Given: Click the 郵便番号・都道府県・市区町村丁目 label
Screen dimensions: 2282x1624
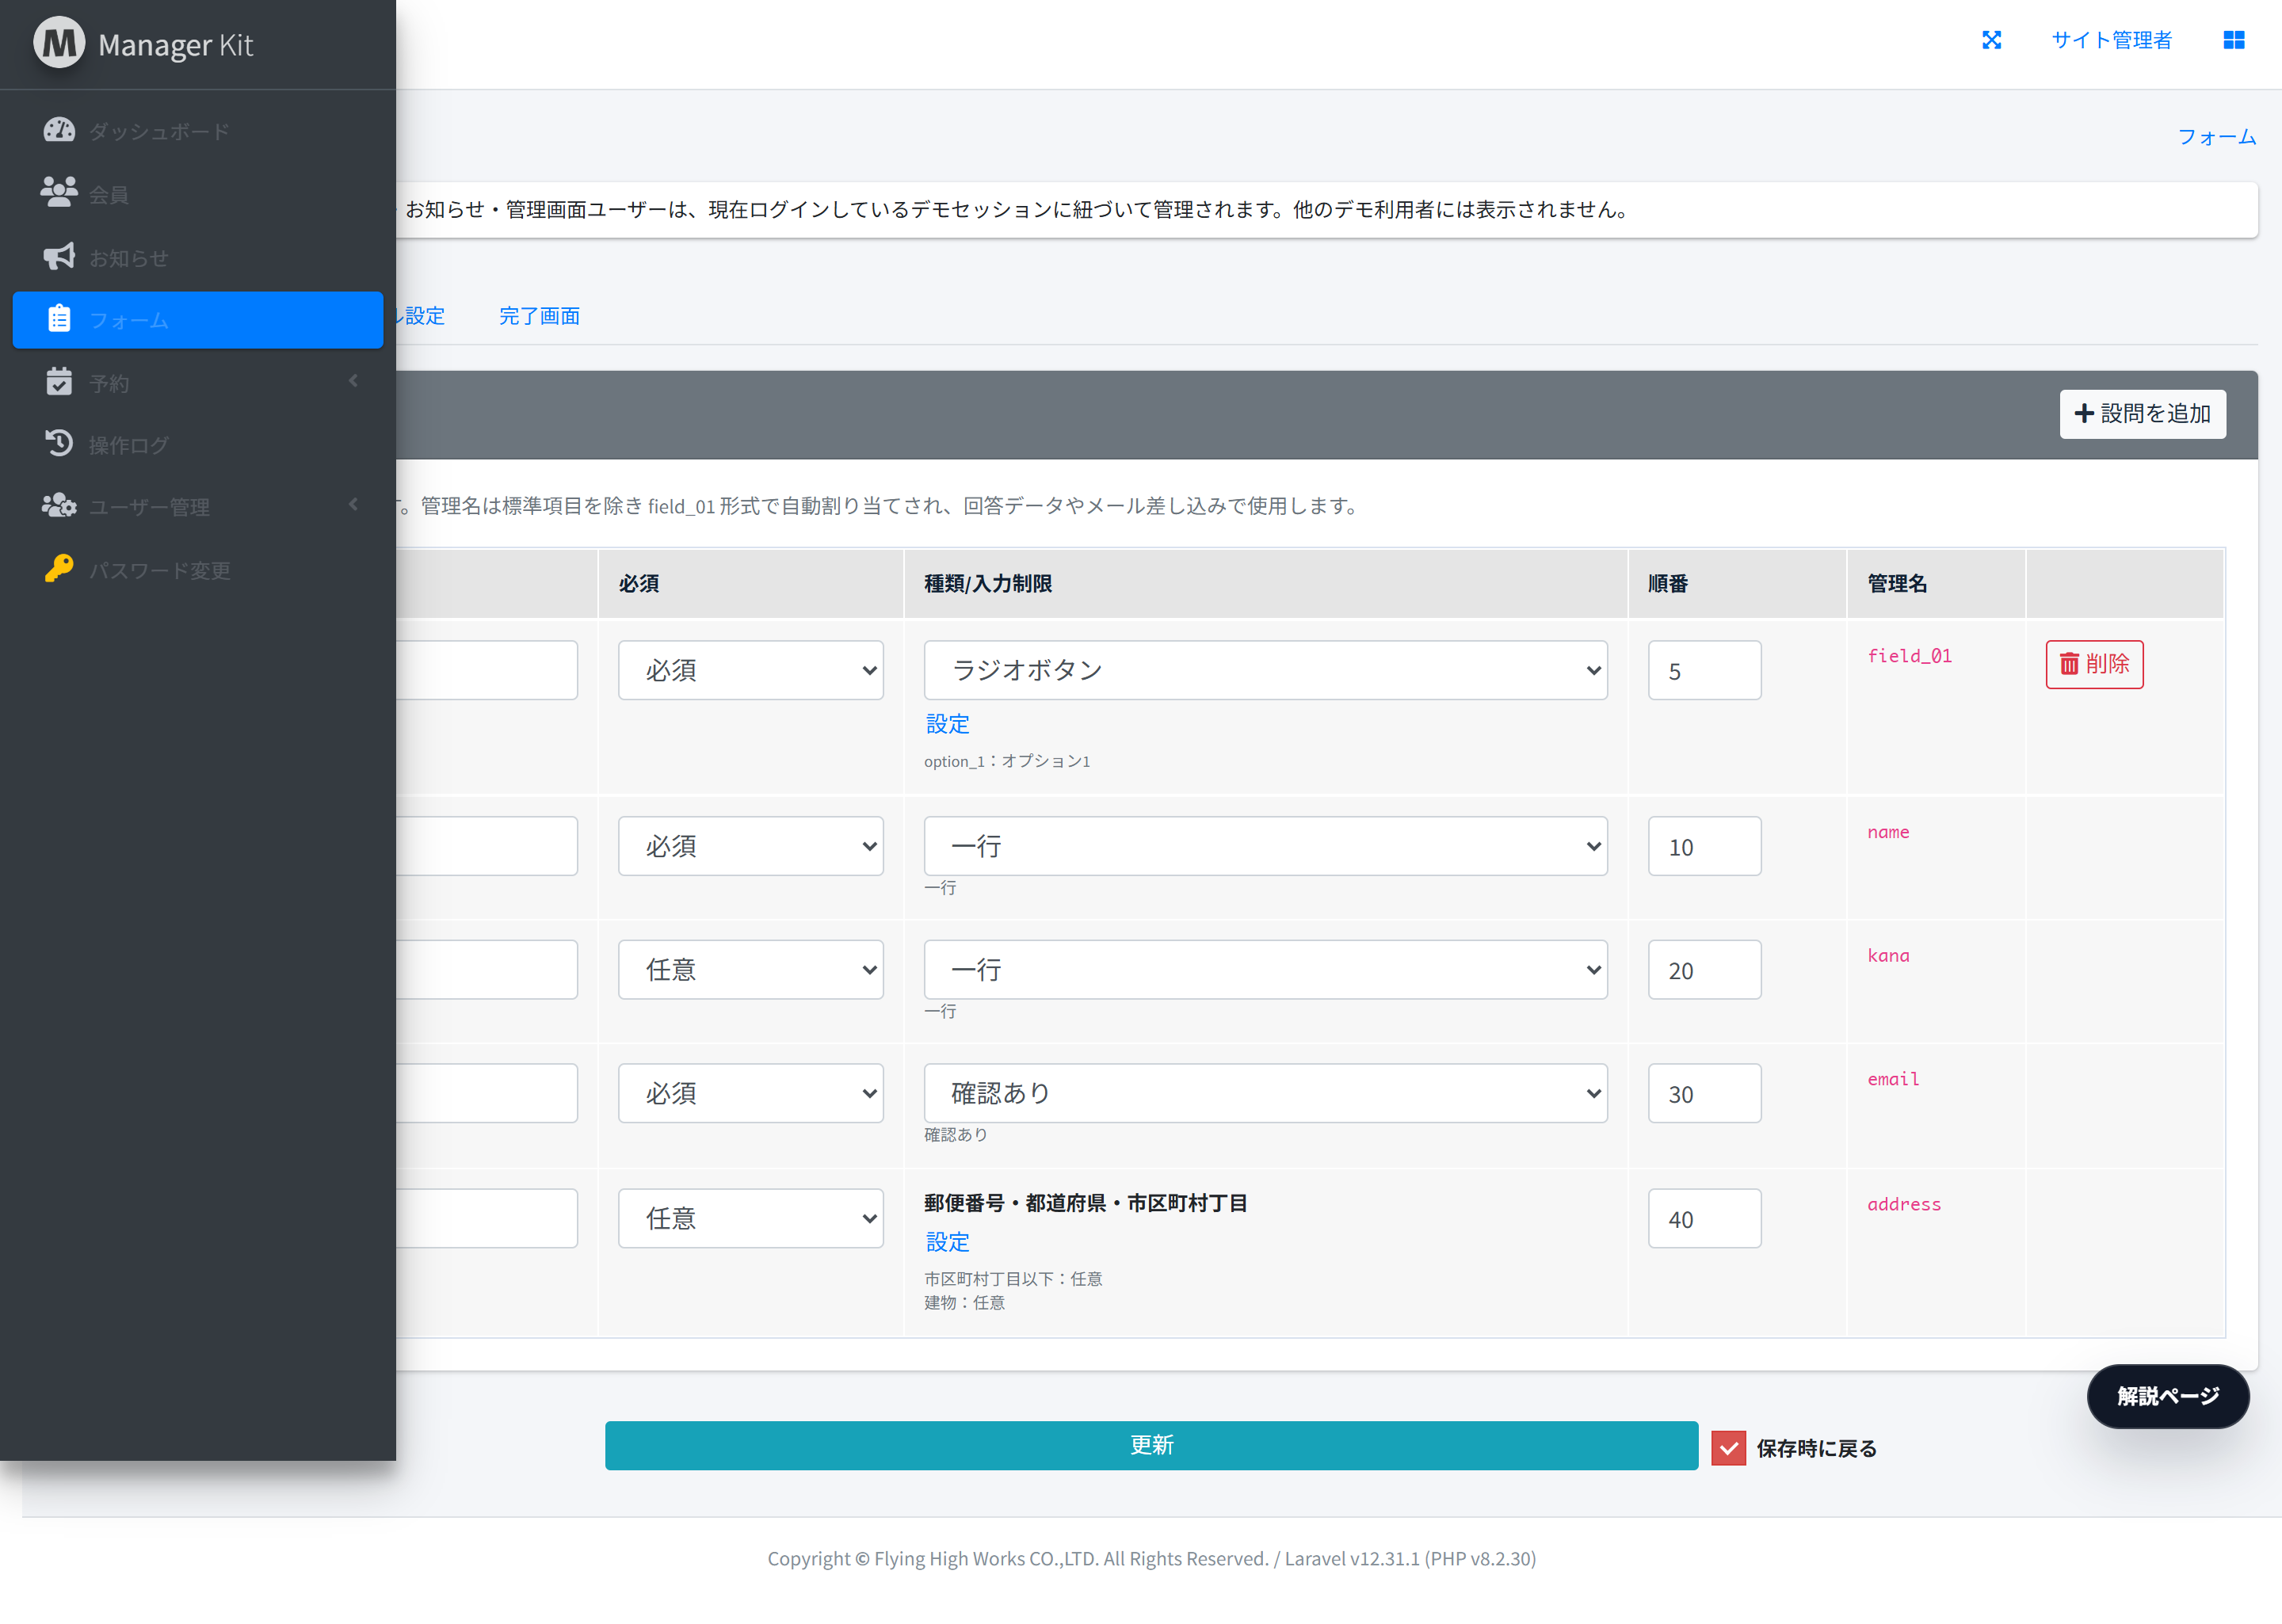Looking at the screenshot, I should point(1085,1203).
